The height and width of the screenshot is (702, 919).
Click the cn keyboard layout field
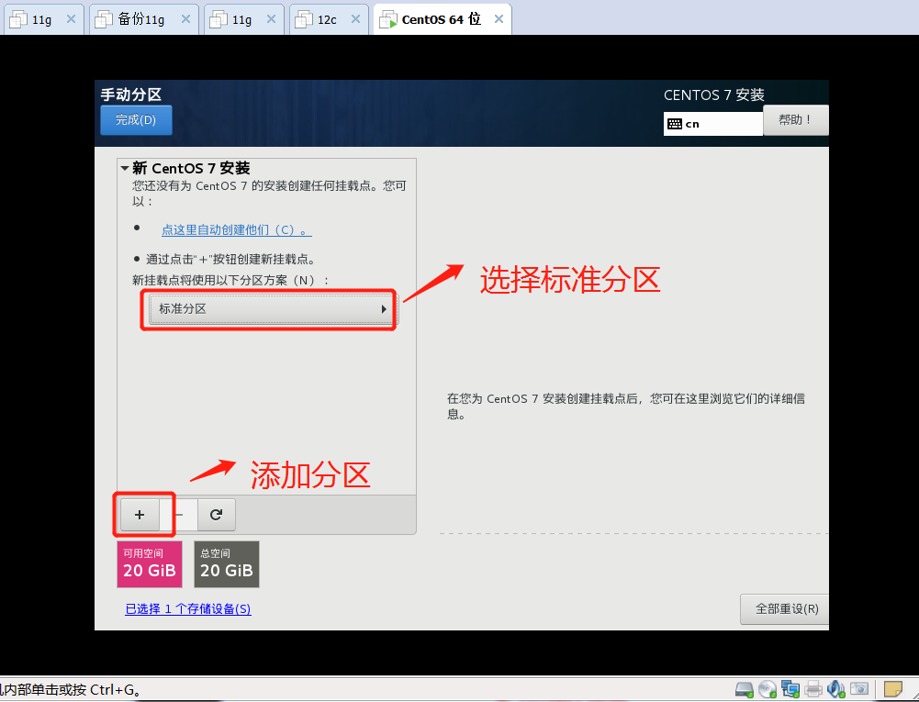click(712, 124)
